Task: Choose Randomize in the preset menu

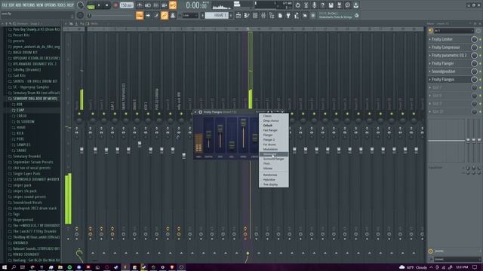Action: pyautogui.click(x=270, y=175)
